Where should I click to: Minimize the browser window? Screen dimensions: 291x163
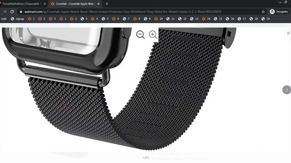[280, 2]
